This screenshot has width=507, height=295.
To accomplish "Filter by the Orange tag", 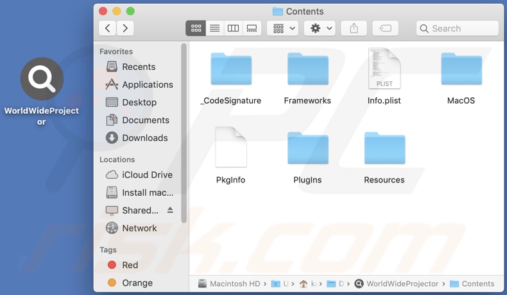I will pyautogui.click(x=130, y=283).
